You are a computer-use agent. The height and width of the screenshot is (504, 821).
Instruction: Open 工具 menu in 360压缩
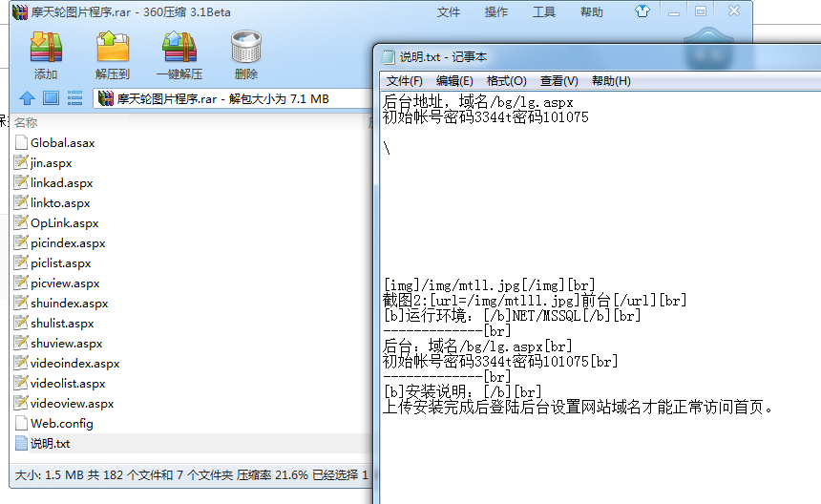point(543,12)
